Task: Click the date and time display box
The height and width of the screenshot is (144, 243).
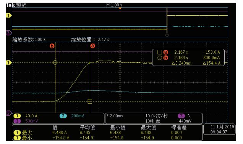Action: tap(219, 129)
